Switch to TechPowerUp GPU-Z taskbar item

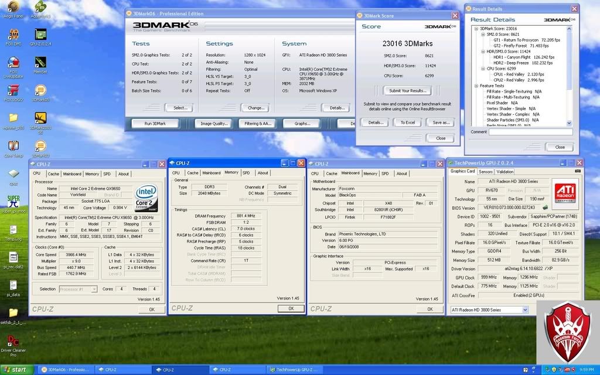295,370
